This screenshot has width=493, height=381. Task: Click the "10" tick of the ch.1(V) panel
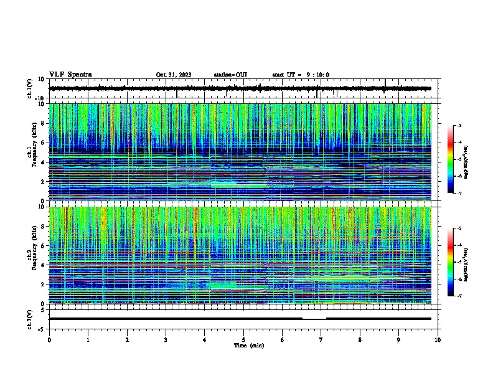pyautogui.click(x=42, y=79)
